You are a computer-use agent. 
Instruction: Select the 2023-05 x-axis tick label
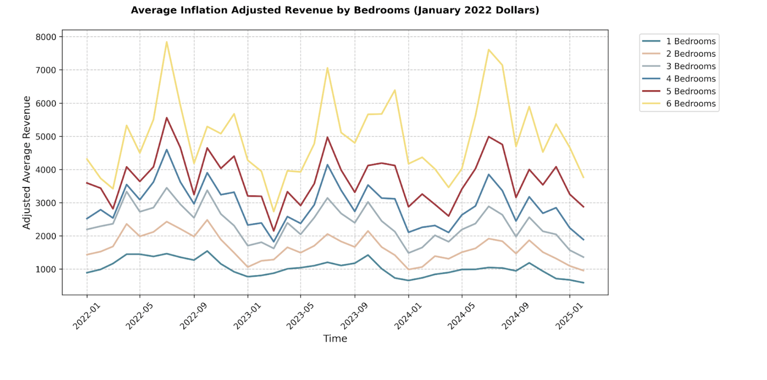point(300,316)
